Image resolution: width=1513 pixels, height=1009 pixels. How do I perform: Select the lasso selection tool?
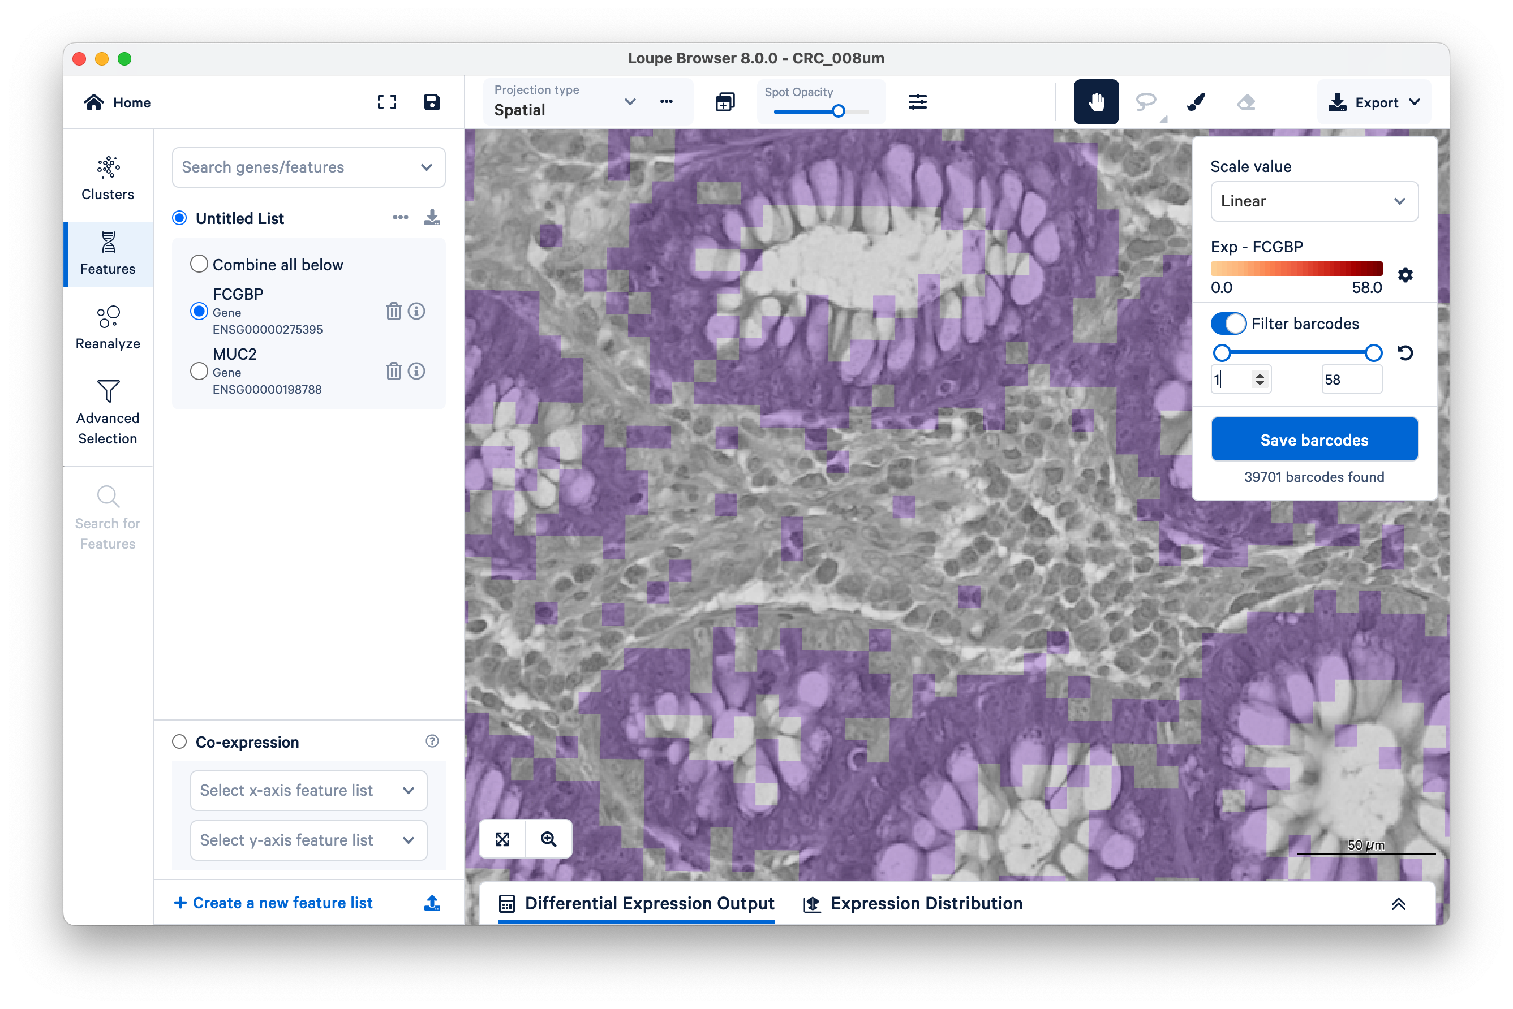[1145, 102]
